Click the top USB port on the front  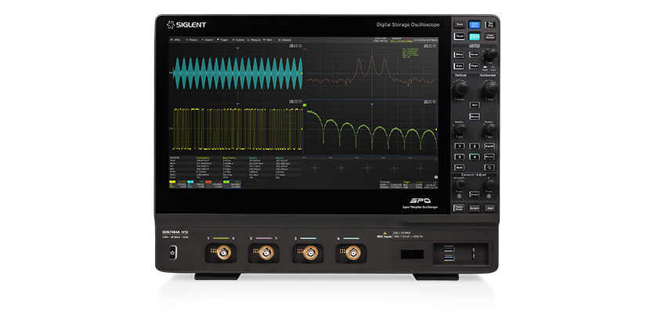[x=449, y=249]
